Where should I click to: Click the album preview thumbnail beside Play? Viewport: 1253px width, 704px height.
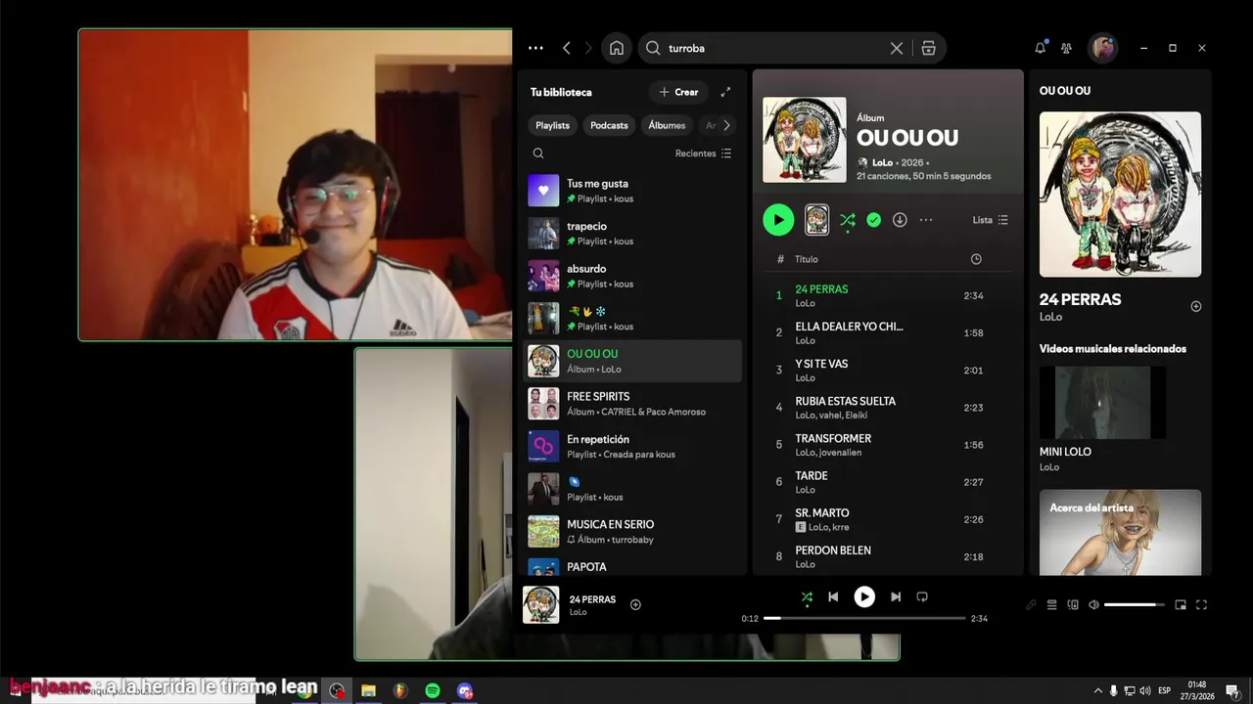point(816,220)
